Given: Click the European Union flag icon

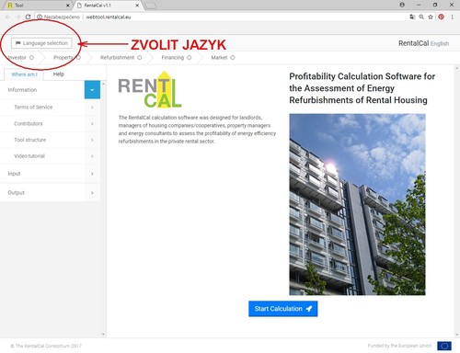Looking at the screenshot, I should (444, 346).
